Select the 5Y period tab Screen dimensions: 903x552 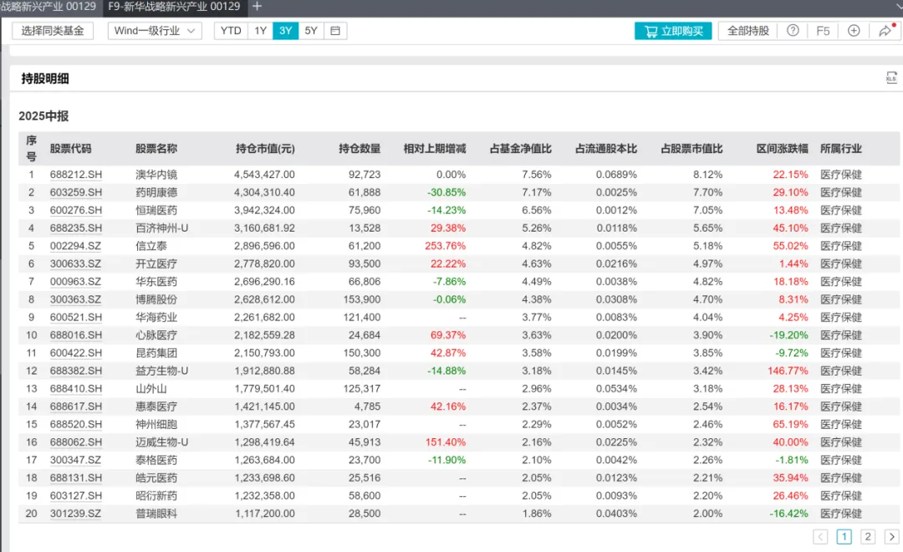311,31
